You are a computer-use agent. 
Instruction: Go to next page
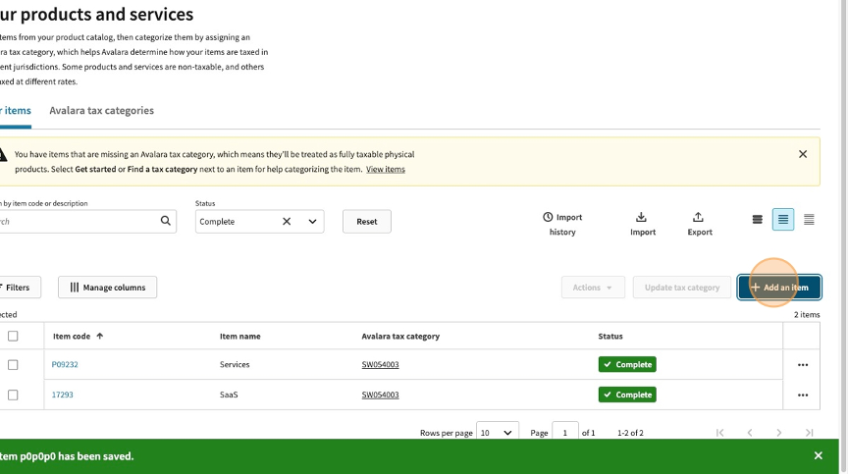778,432
